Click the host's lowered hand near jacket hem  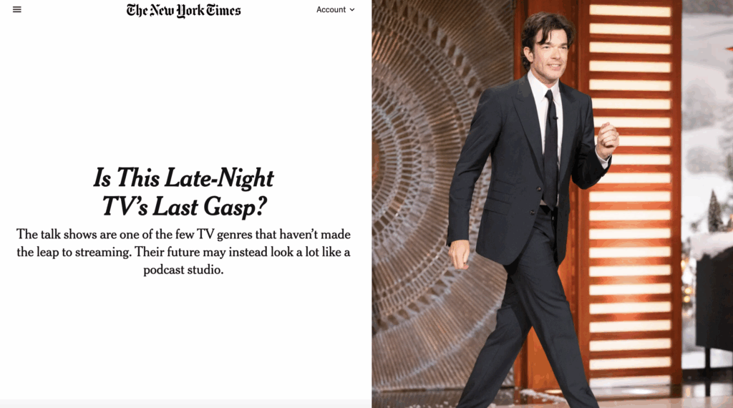459,255
